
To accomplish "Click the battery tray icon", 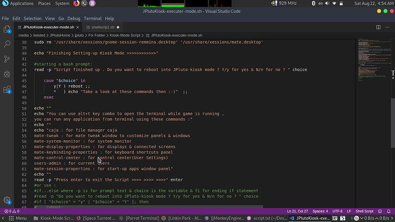I will coord(341,3).
